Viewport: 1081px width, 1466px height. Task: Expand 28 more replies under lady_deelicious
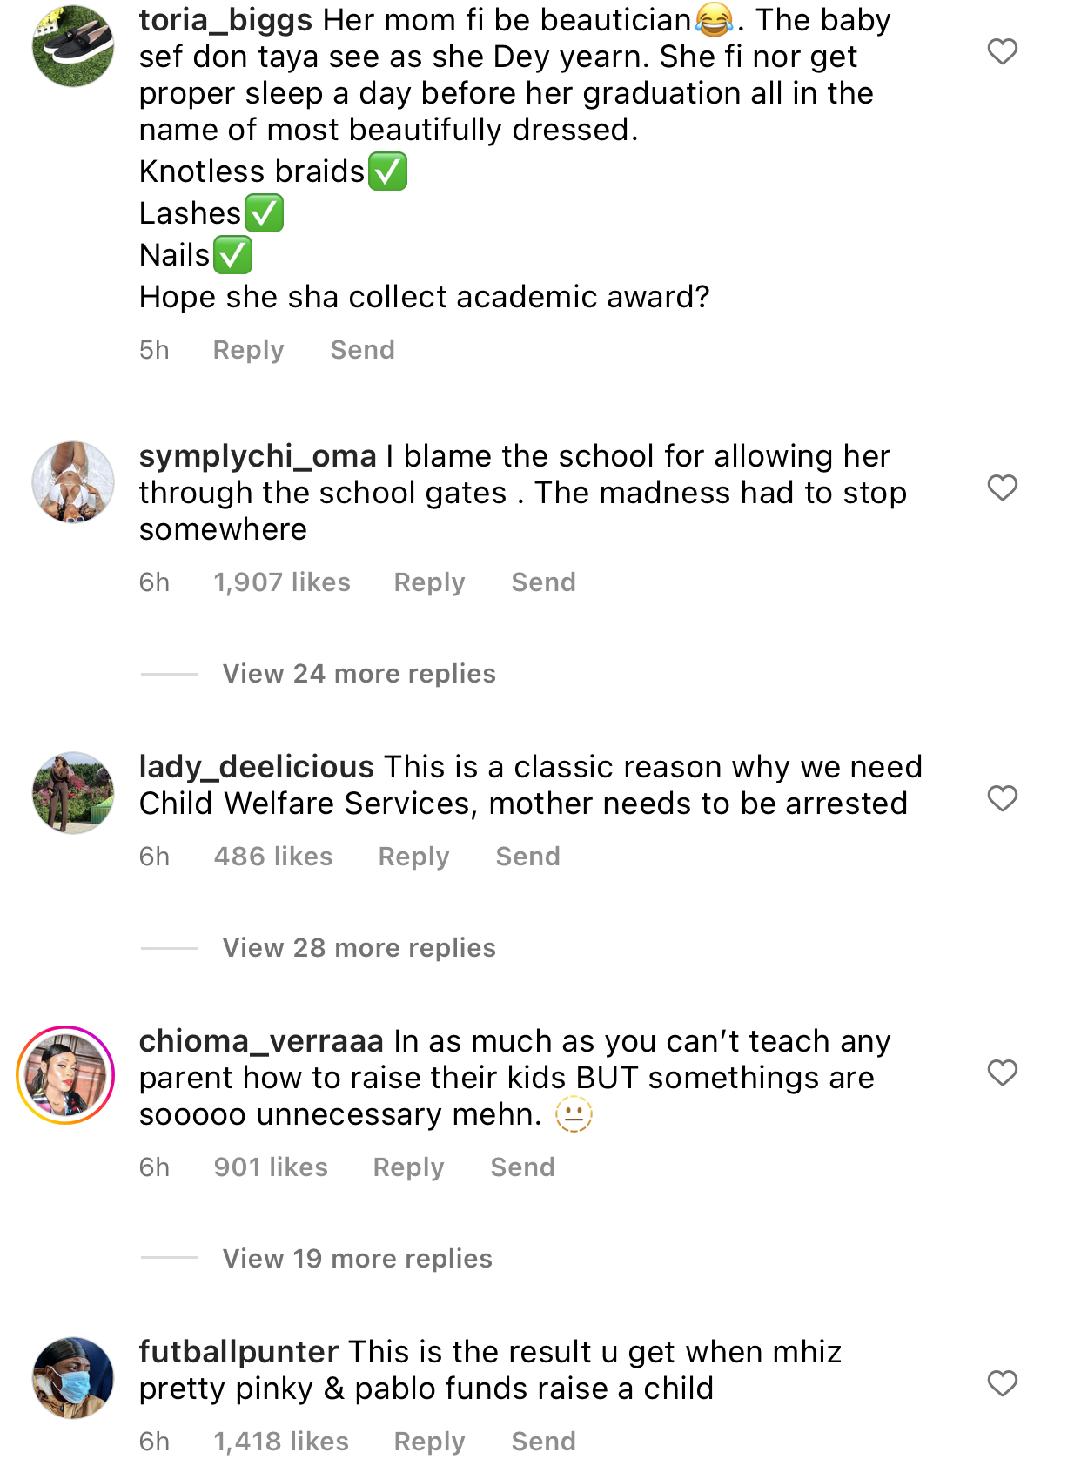pos(359,948)
